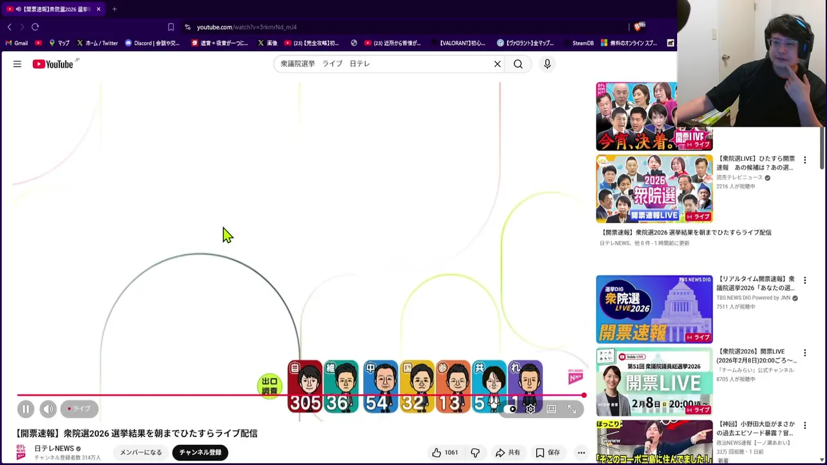Open the more actions ellipsis below the video

pos(581,453)
